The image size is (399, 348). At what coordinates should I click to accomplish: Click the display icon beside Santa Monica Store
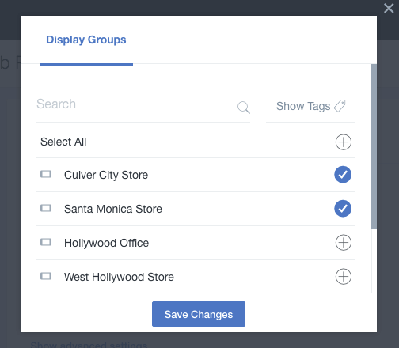[x=46, y=208]
